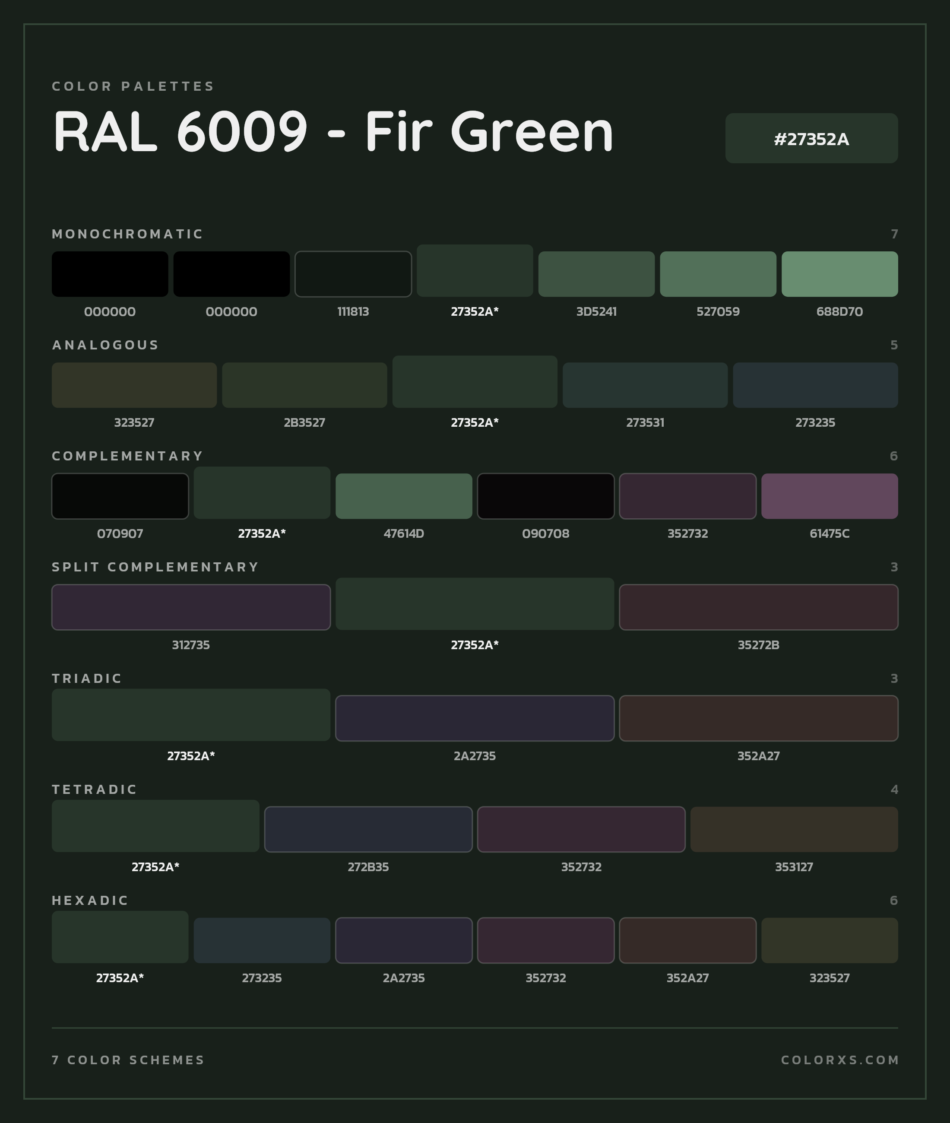
Task: Select the 352732 swatch in Hexadic row
Action: point(545,940)
